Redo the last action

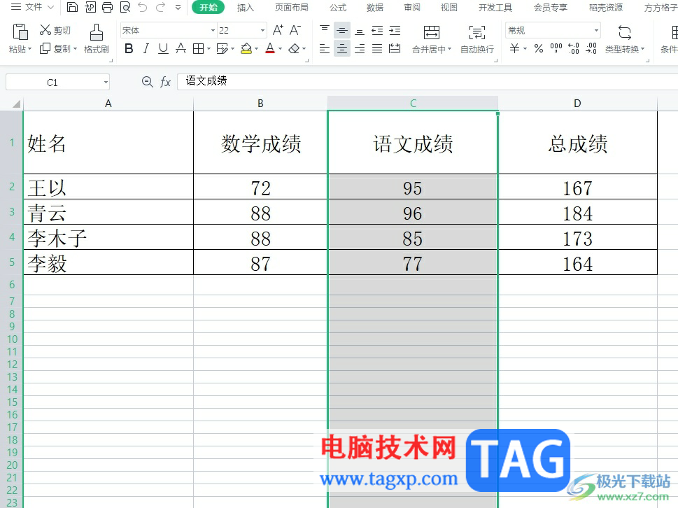pos(160,8)
